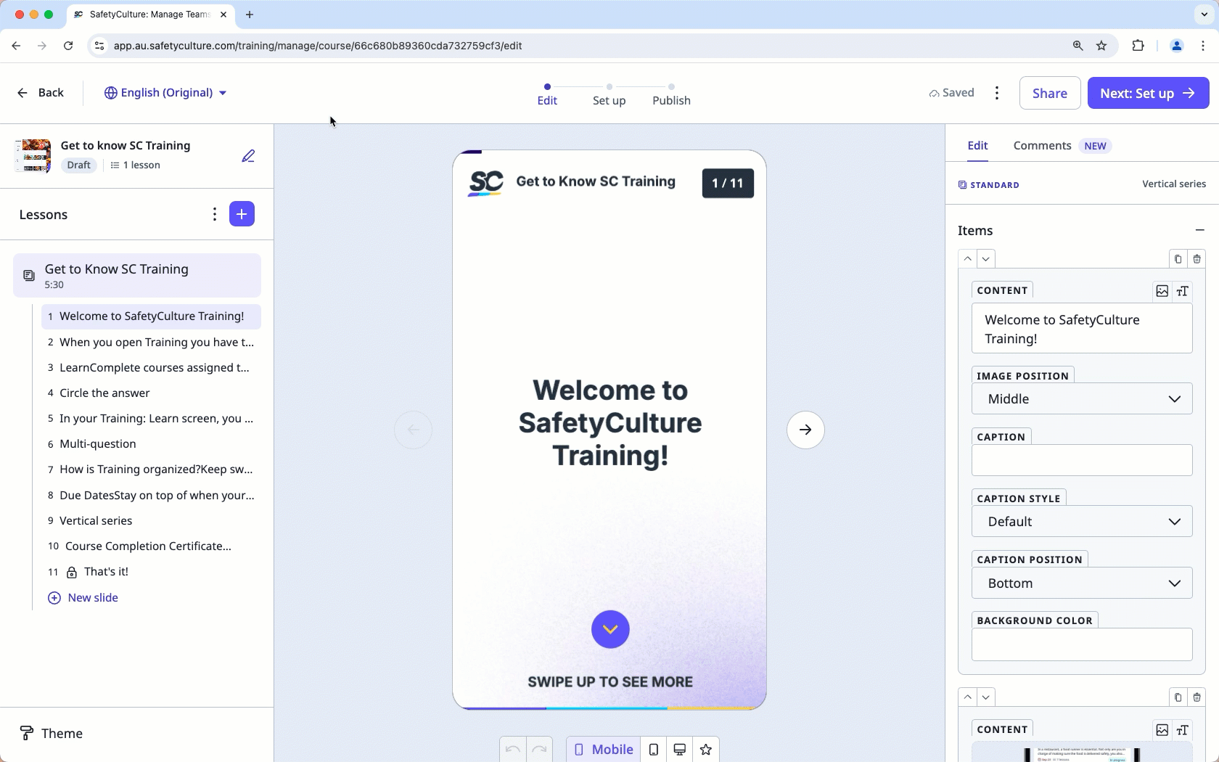
Task: Select the Get to Know SC Training lesson
Action: pyautogui.click(x=137, y=275)
